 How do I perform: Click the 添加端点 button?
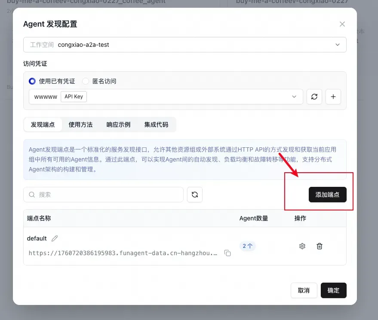(x=327, y=195)
